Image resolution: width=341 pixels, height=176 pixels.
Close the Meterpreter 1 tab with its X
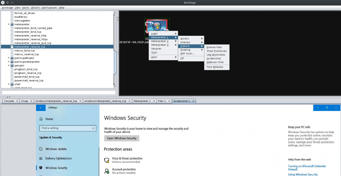154,101
